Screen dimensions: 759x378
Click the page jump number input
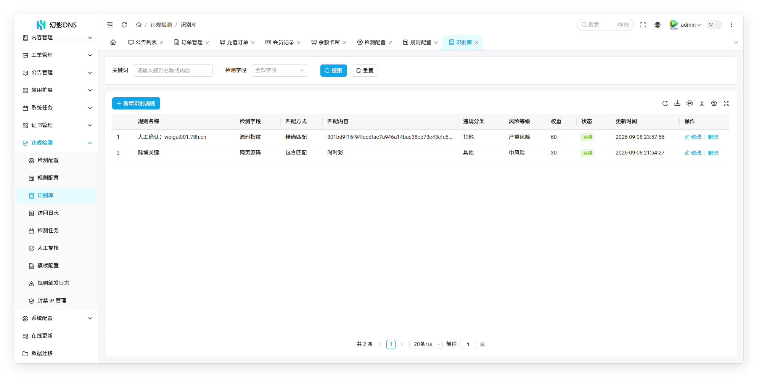point(468,344)
